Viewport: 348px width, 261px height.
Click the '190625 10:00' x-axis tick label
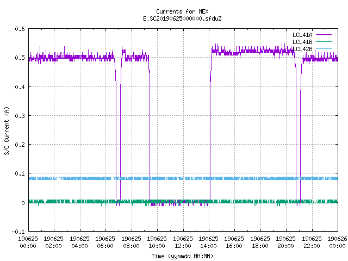coord(157,243)
